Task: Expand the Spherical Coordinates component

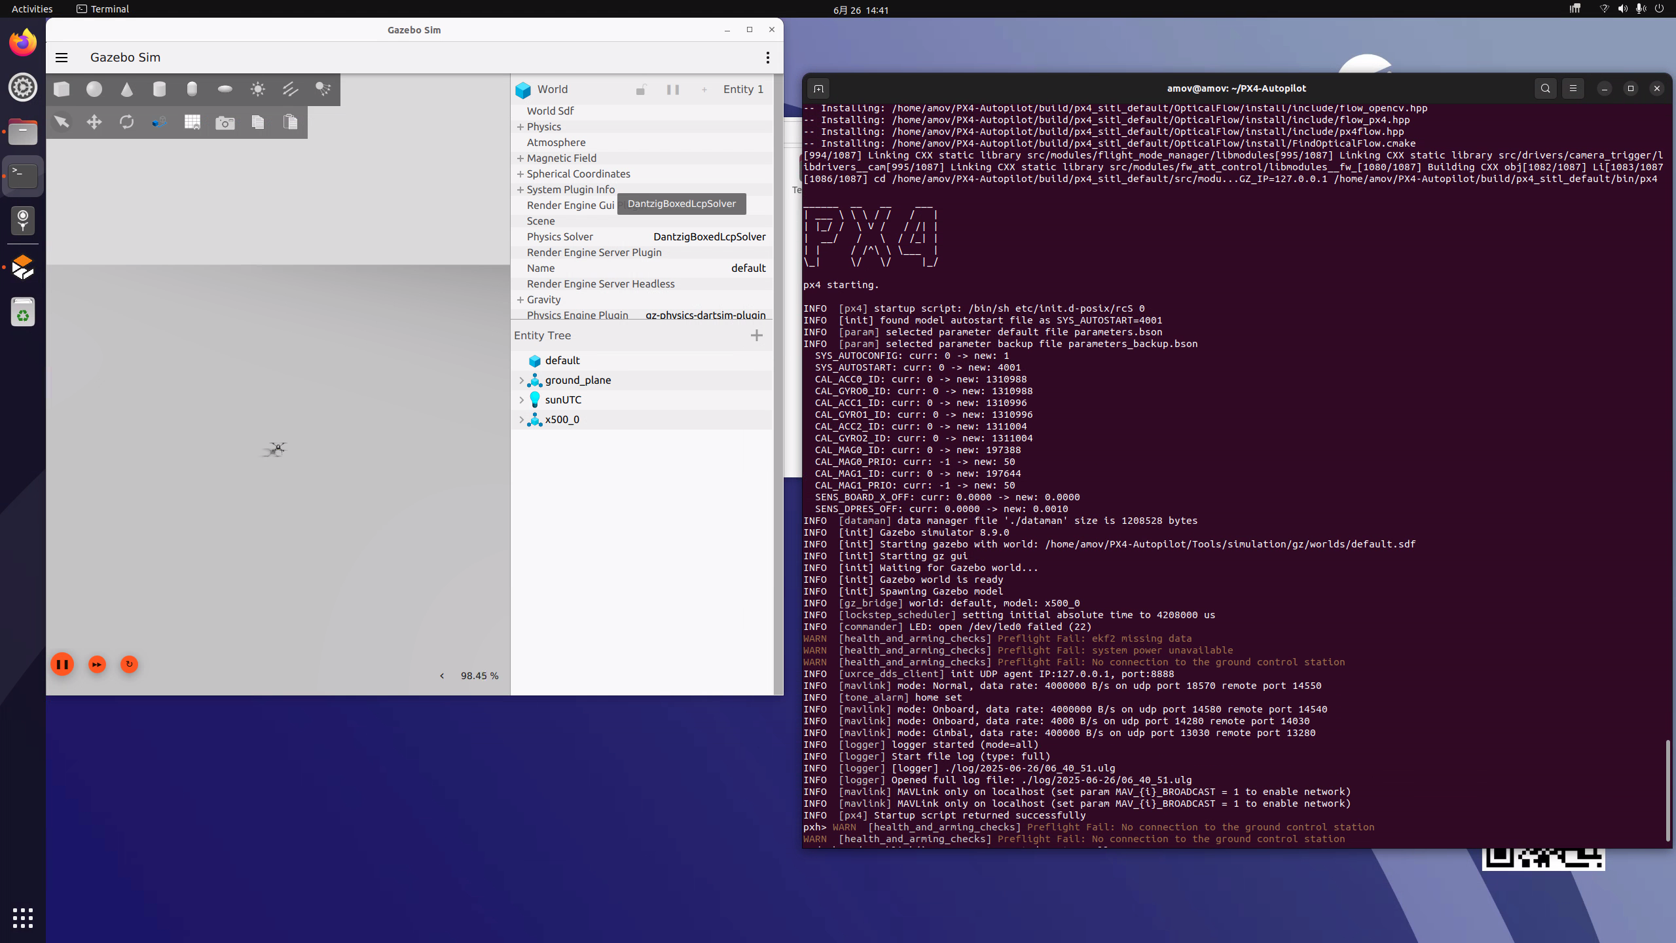Action: pyautogui.click(x=520, y=174)
